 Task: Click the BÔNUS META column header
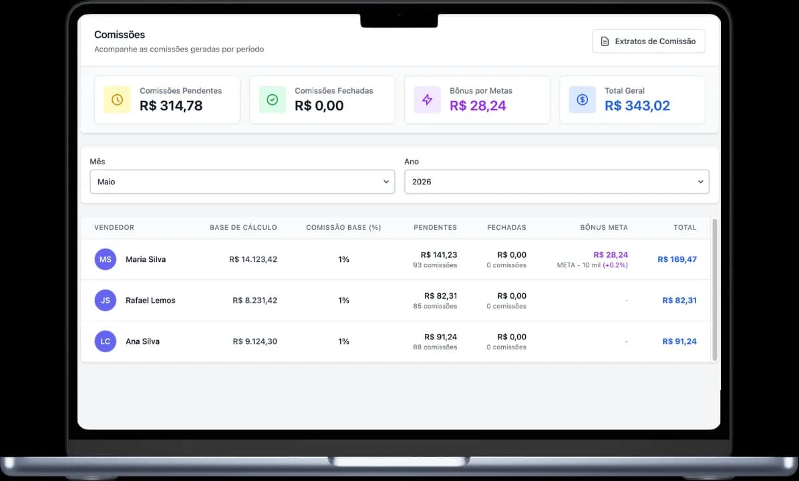604,227
